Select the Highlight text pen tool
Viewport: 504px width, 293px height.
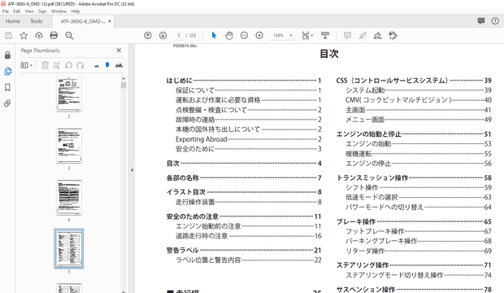point(363,36)
